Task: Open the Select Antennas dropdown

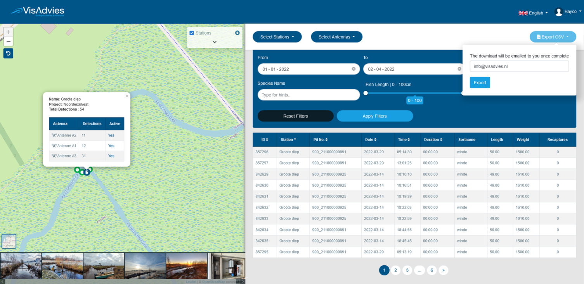Action: 336,37
